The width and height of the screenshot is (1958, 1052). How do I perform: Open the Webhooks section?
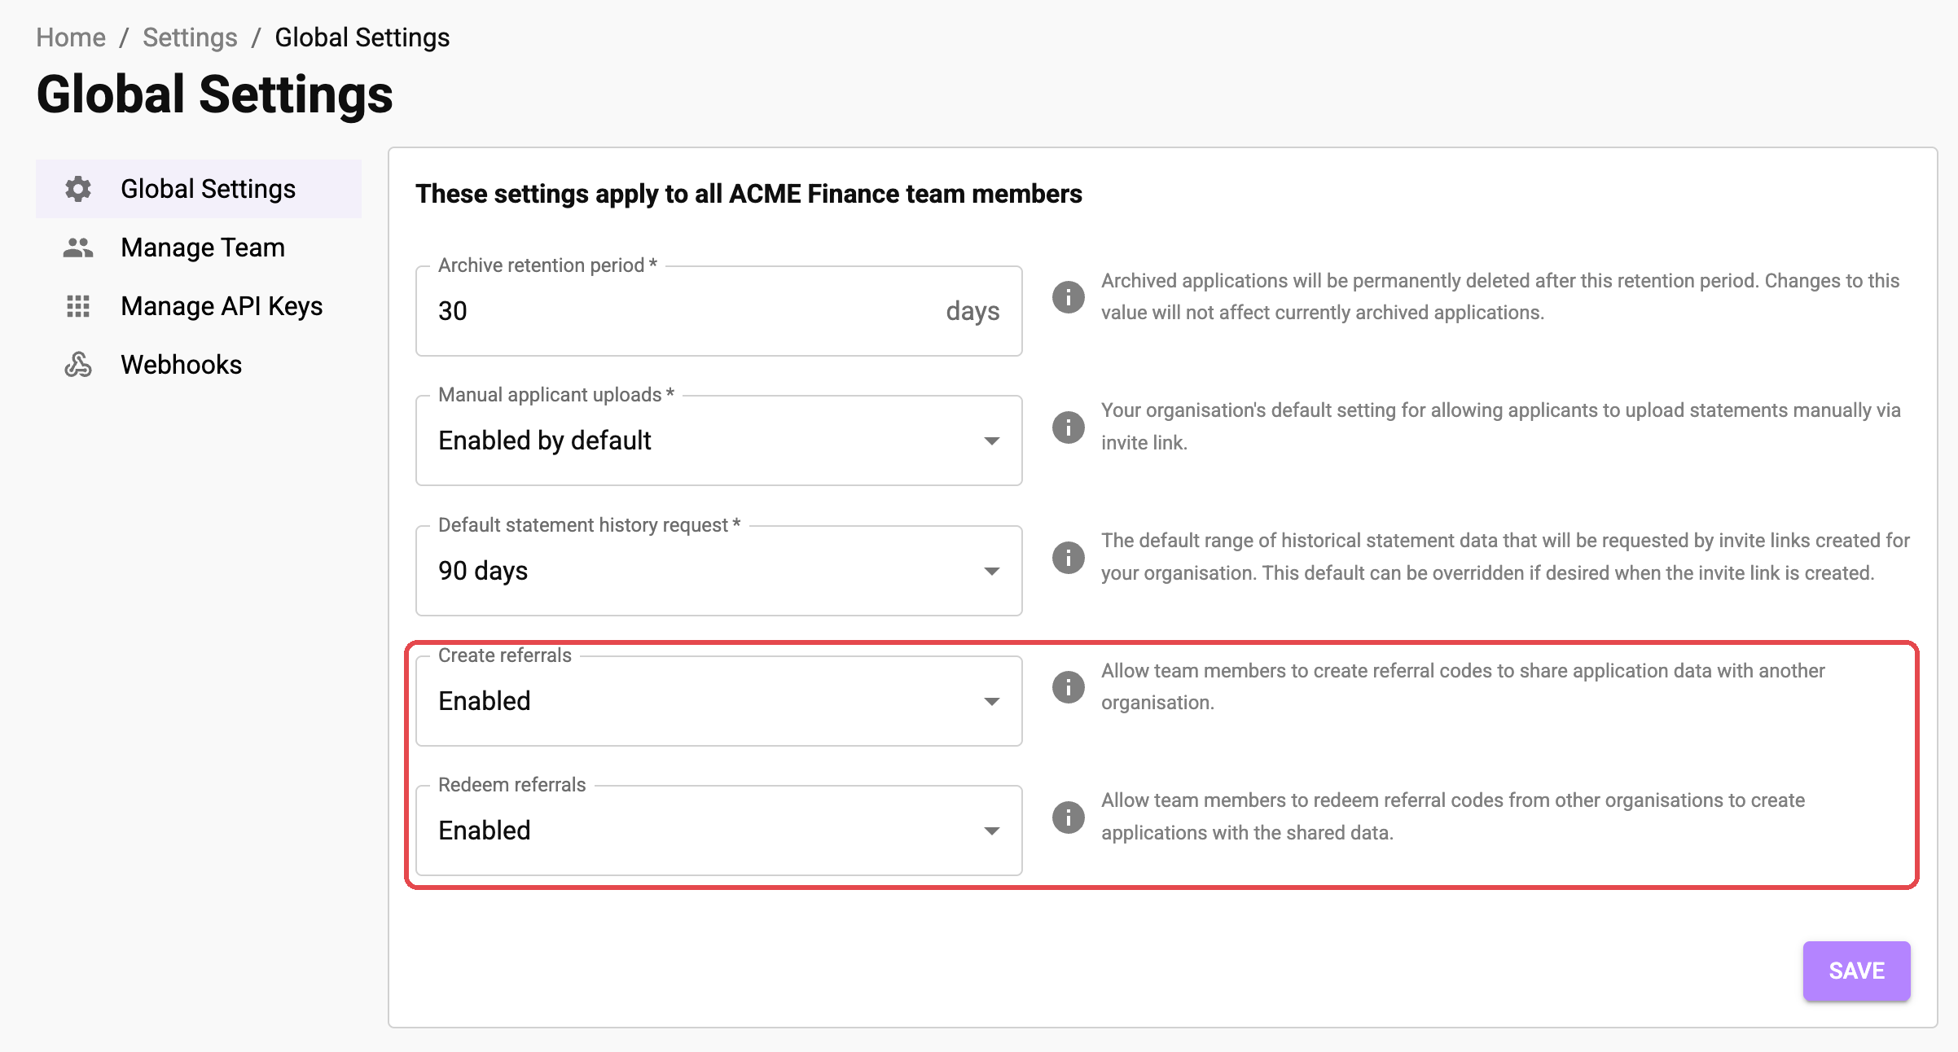point(199,365)
